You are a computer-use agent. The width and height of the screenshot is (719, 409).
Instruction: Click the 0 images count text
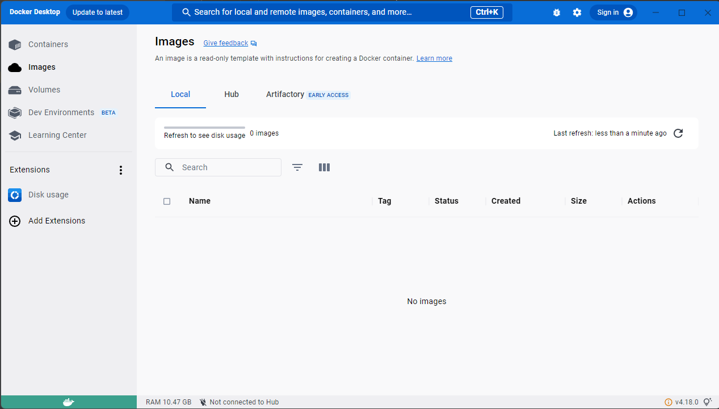pos(264,133)
